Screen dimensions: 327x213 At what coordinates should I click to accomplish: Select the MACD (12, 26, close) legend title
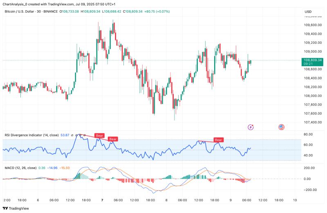coord(20,168)
